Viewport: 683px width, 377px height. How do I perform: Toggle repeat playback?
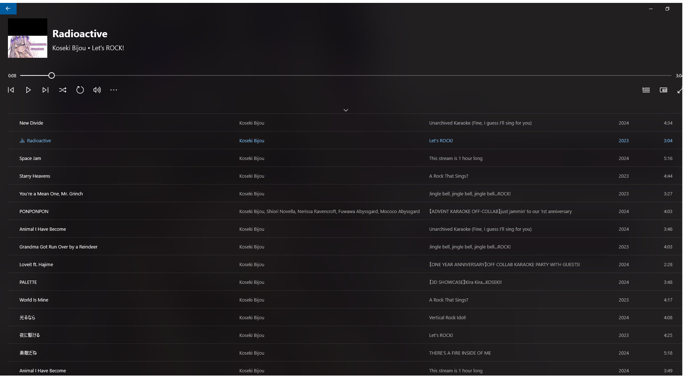(80, 90)
